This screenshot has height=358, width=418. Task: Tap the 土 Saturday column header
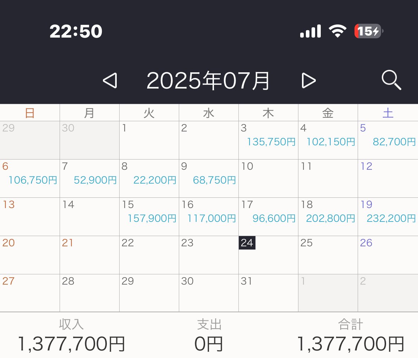388,113
